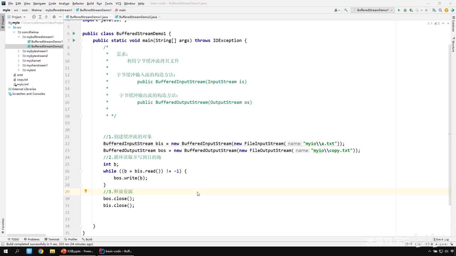Switch to the IO流.pptx PowerPoint taskbar window
The width and height of the screenshot is (456, 256).
77,251
